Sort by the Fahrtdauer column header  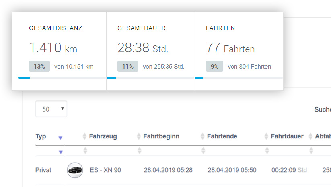(287, 136)
